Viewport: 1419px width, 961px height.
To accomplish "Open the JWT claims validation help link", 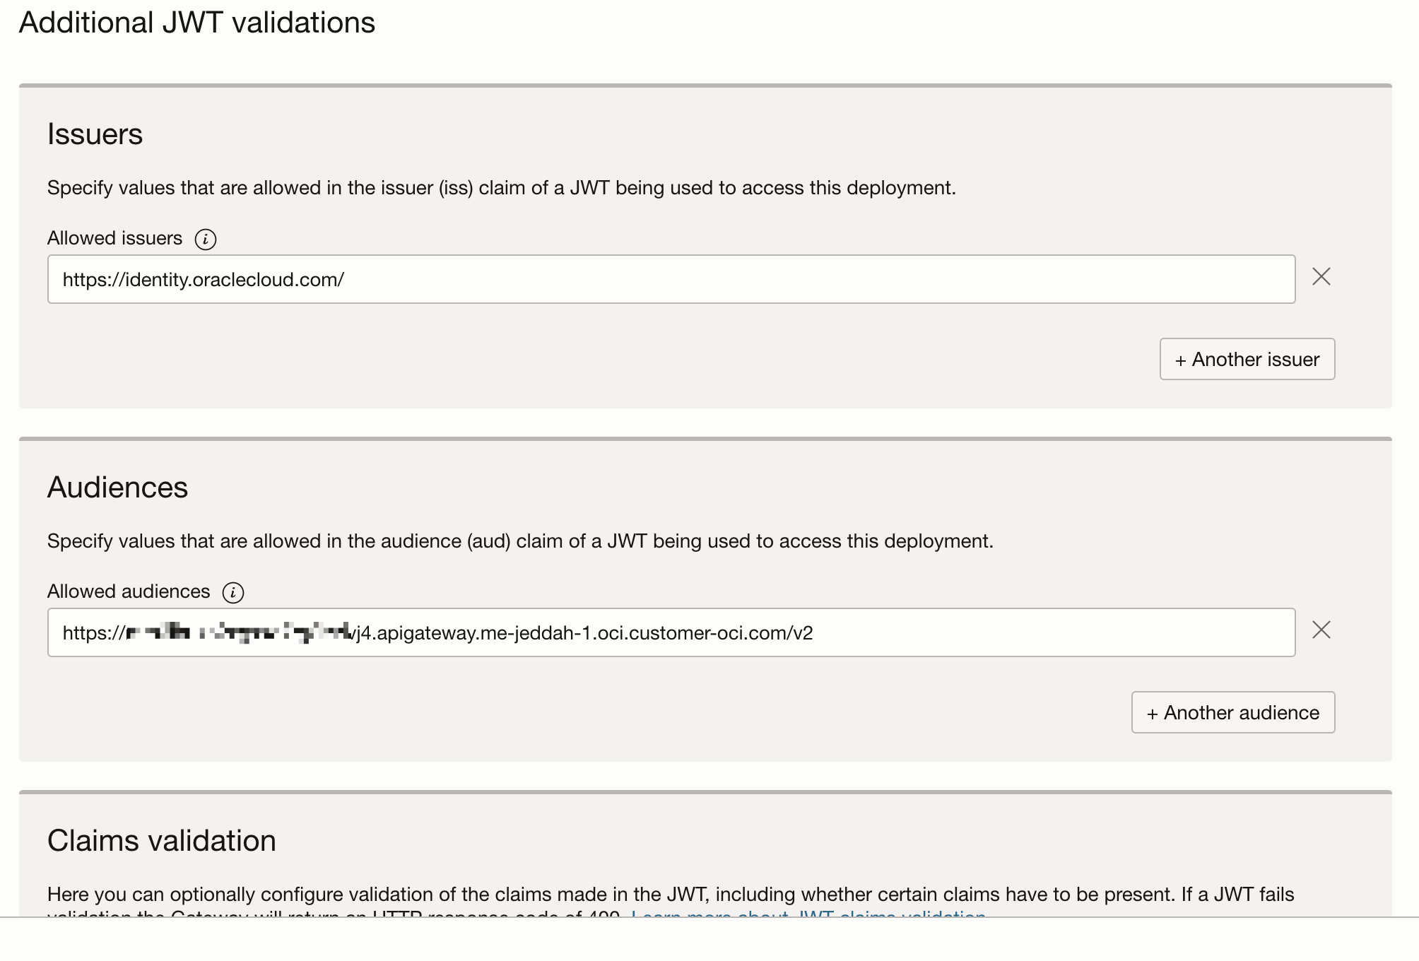I will pyautogui.click(x=808, y=913).
